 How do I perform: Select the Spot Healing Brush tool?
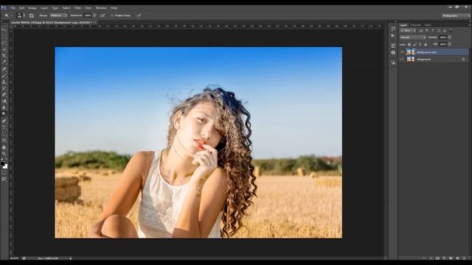point(4,69)
